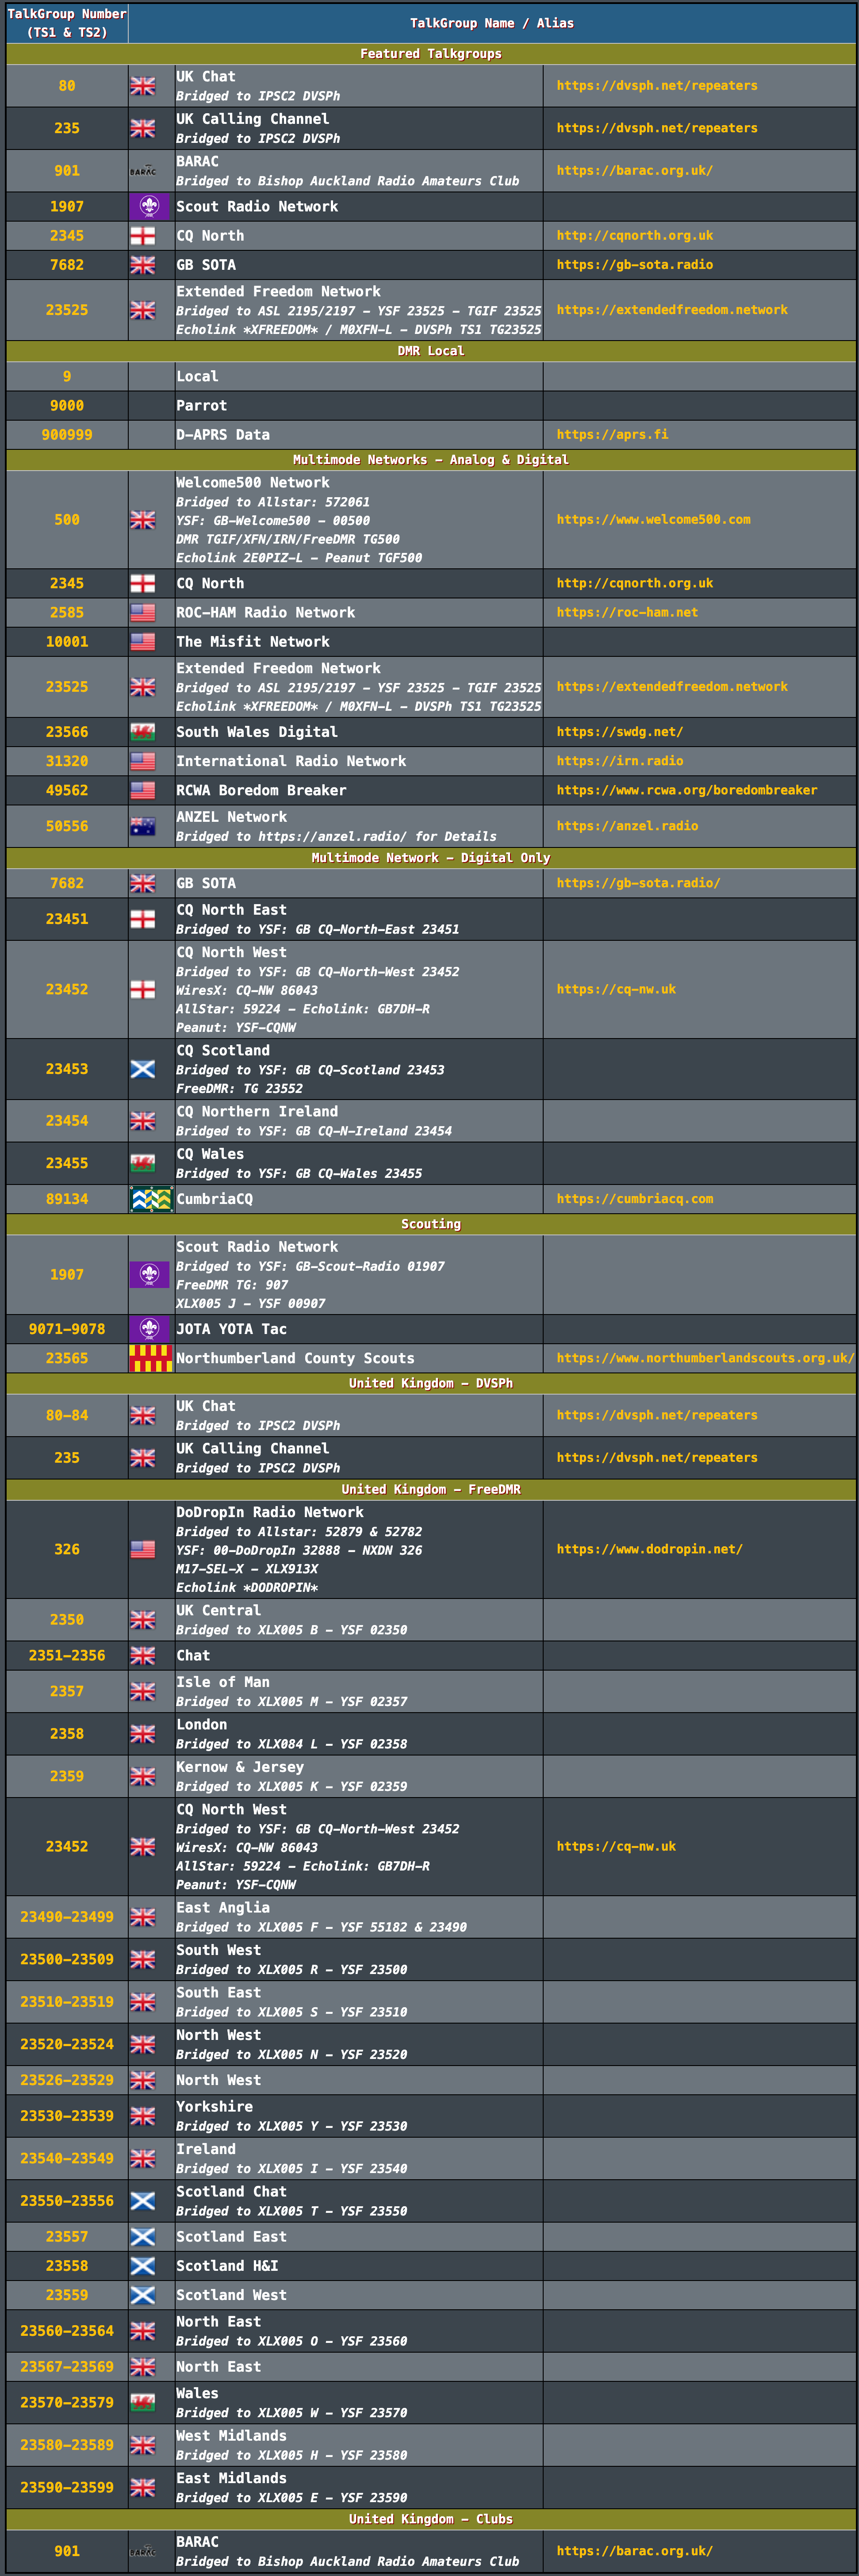Screen dimensions: 859x2576
Task: Click the Scottish flag beside Scotland H&I
Action: click(143, 2266)
